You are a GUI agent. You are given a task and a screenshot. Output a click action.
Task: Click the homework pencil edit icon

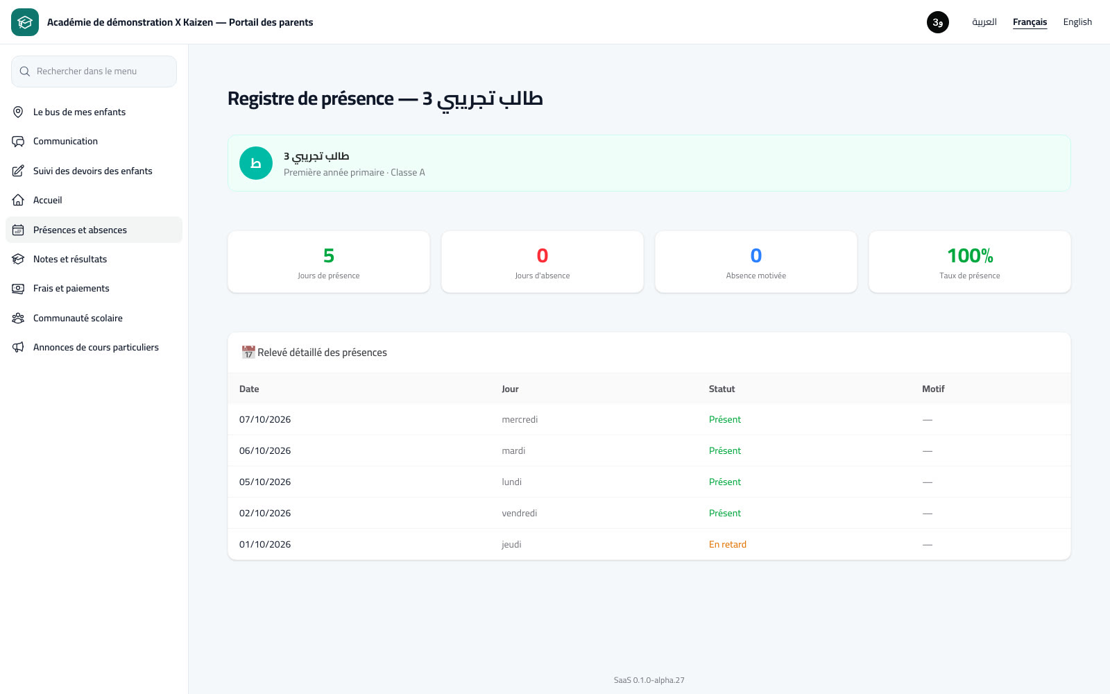(x=18, y=171)
